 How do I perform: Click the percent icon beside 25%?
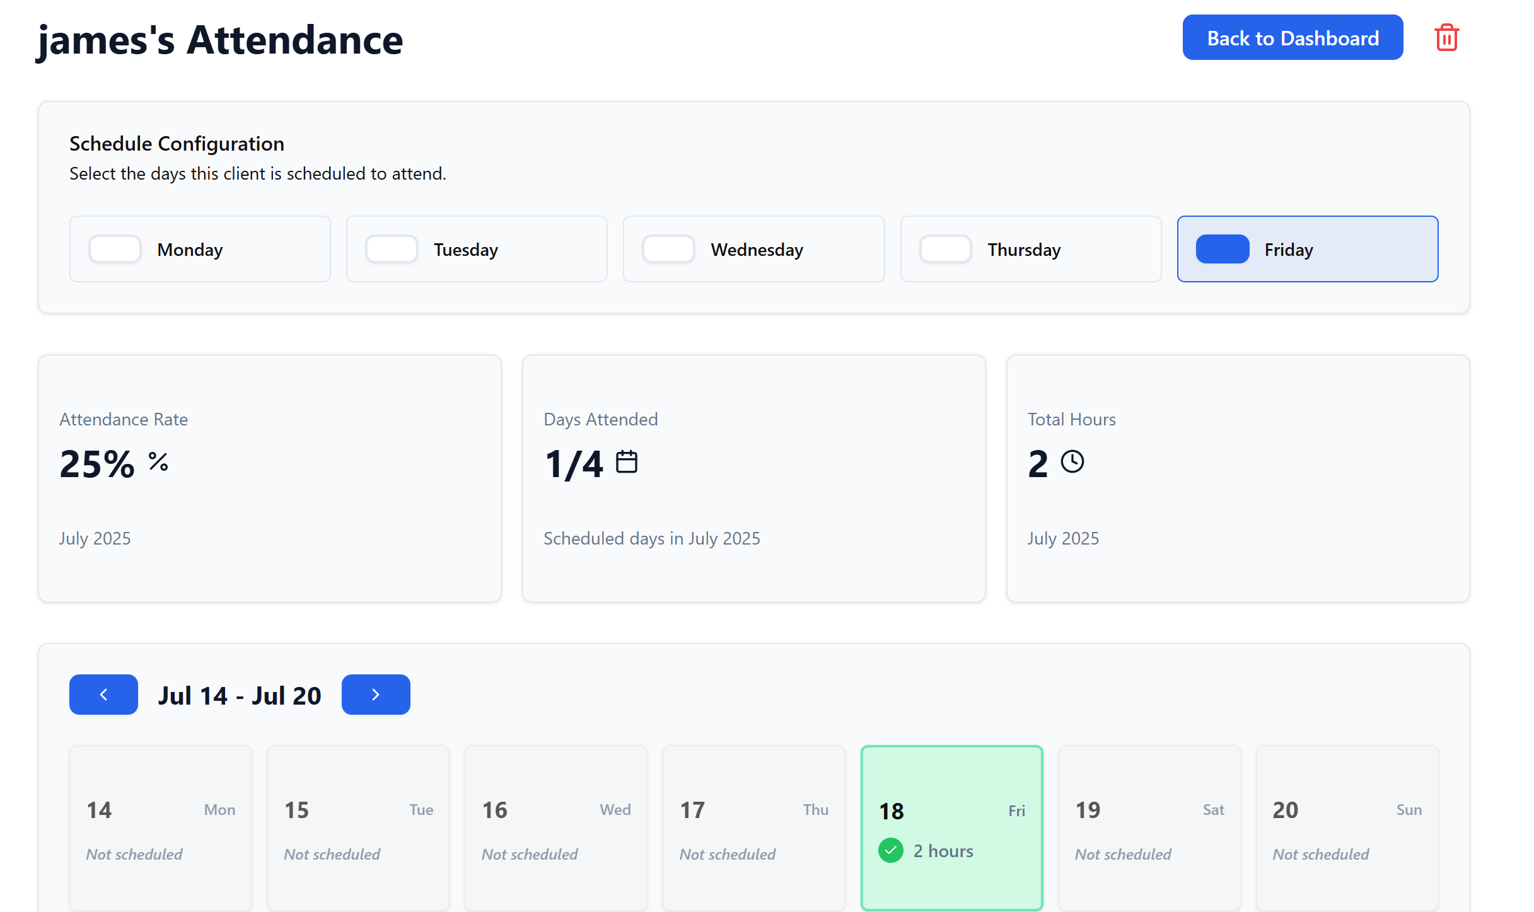click(158, 462)
